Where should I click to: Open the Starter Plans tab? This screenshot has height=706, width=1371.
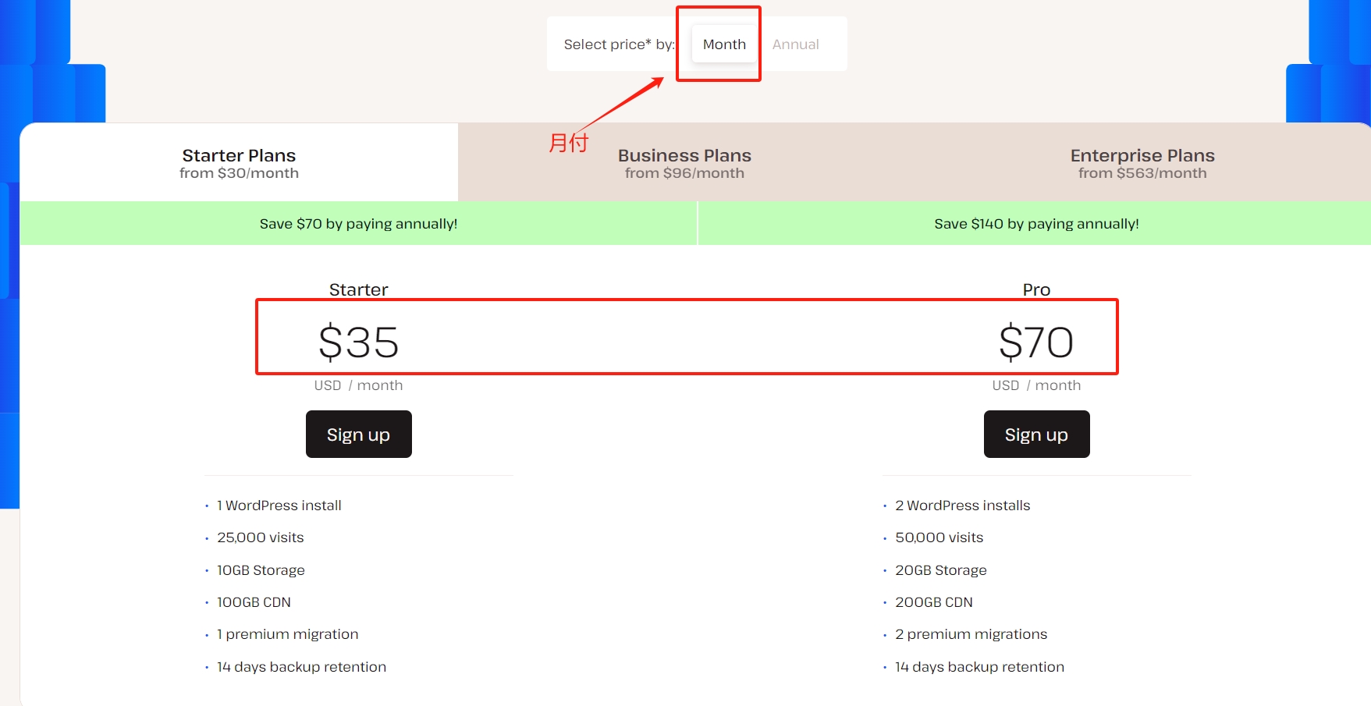(239, 163)
